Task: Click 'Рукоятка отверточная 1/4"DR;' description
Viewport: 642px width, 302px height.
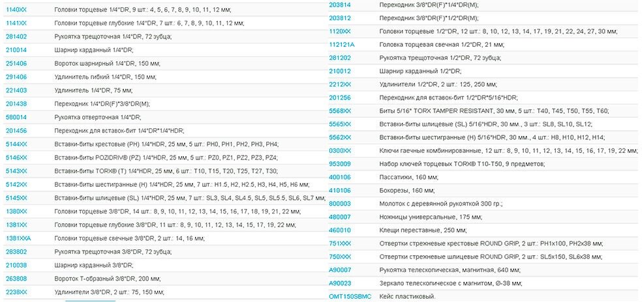Action: pos(97,117)
